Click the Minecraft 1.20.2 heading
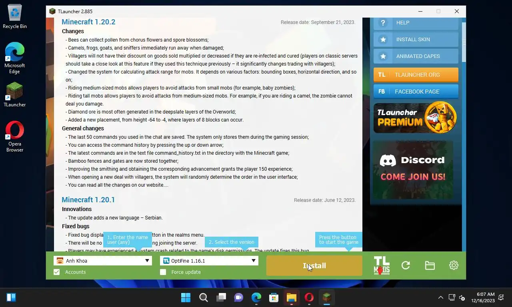Screen dimensions: 512x307 88,22
